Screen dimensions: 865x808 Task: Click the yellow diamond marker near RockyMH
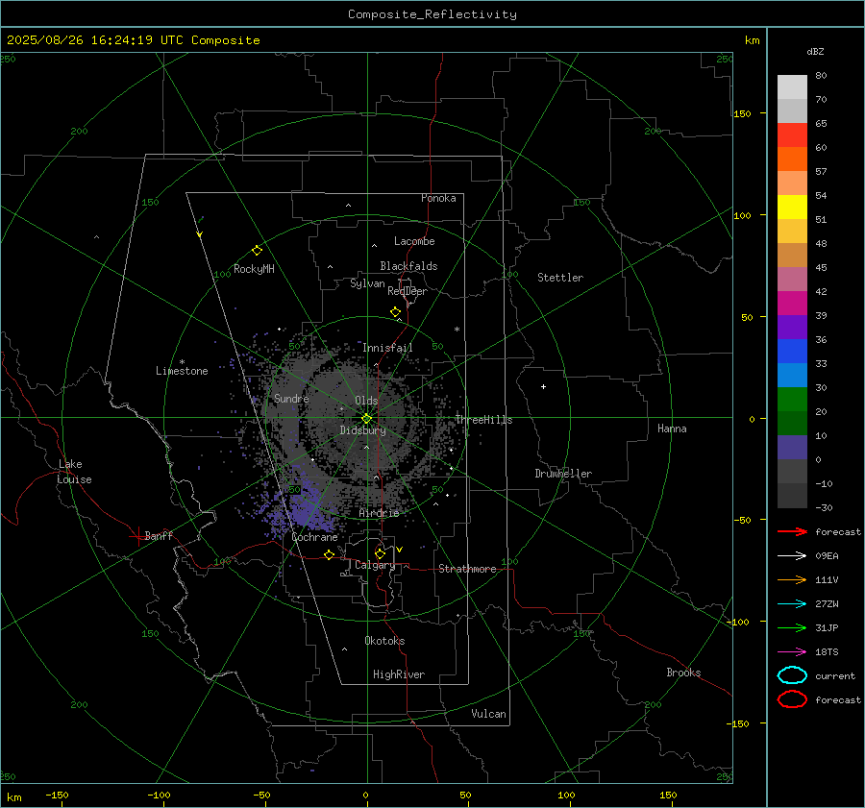pyautogui.click(x=257, y=251)
